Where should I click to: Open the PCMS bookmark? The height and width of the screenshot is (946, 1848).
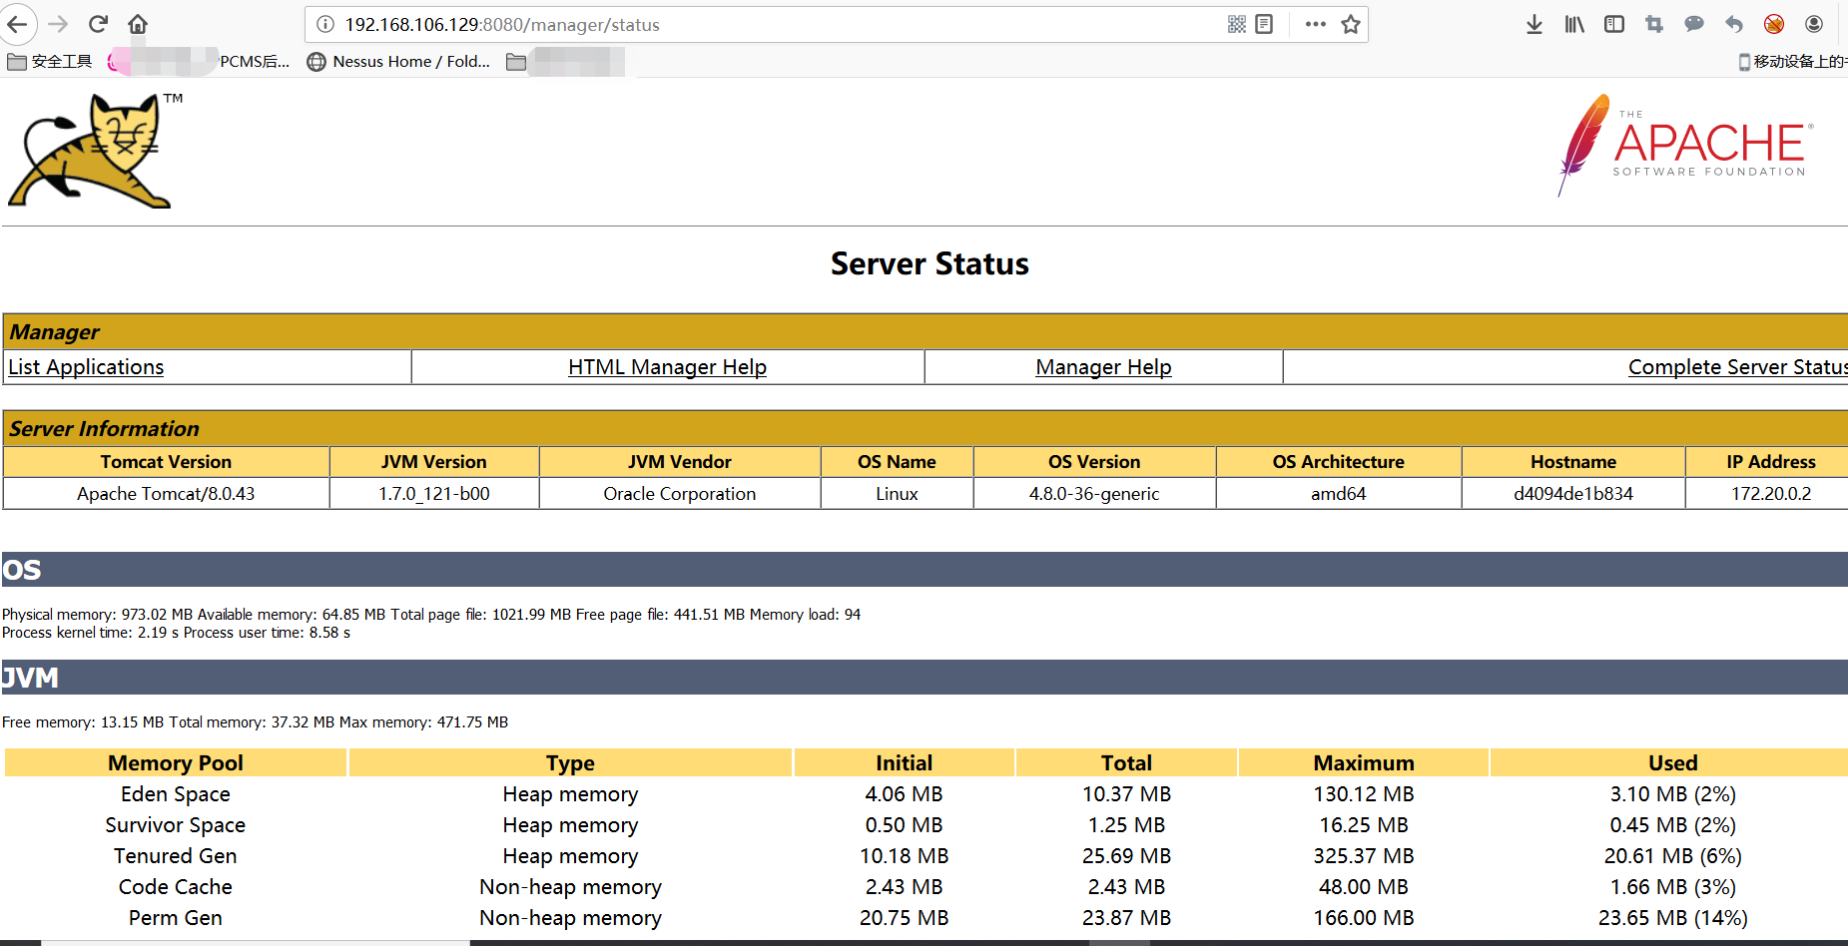[200, 62]
